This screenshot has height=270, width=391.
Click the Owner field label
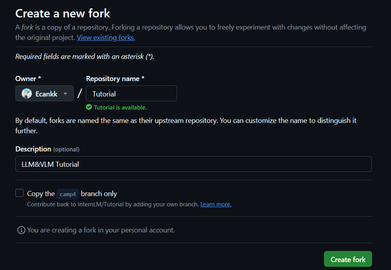pyautogui.click(x=28, y=79)
